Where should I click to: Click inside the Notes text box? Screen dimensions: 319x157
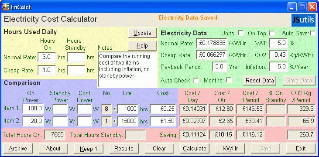pyautogui.click(x=127, y=69)
